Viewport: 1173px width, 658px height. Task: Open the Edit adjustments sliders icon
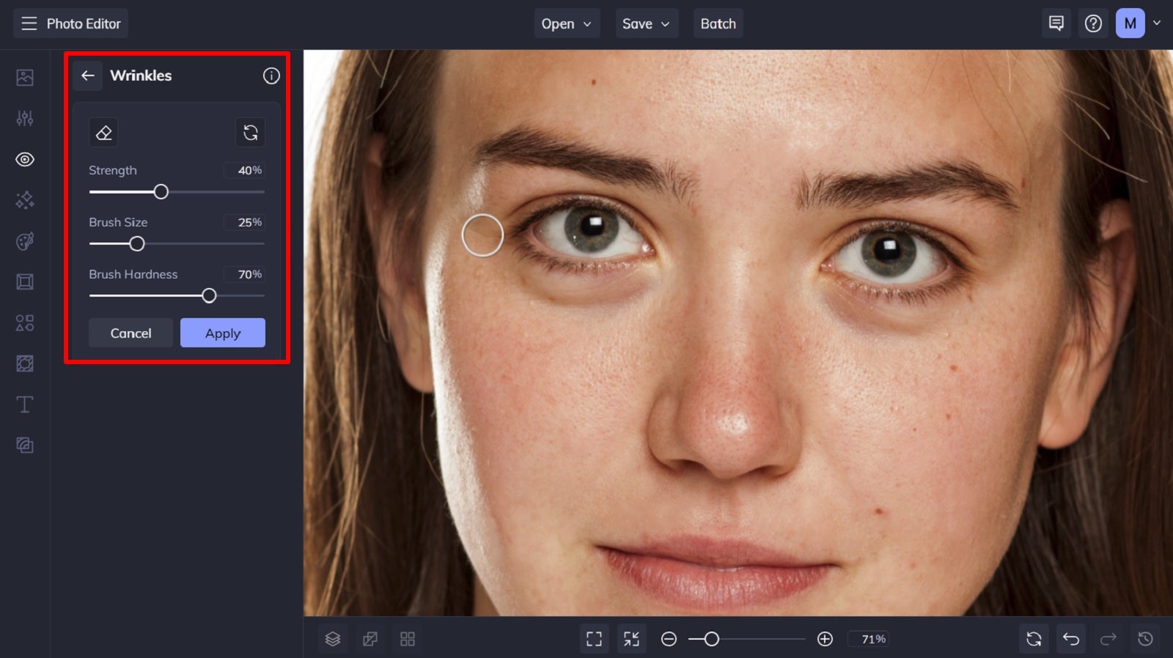[x=25, y=118]
